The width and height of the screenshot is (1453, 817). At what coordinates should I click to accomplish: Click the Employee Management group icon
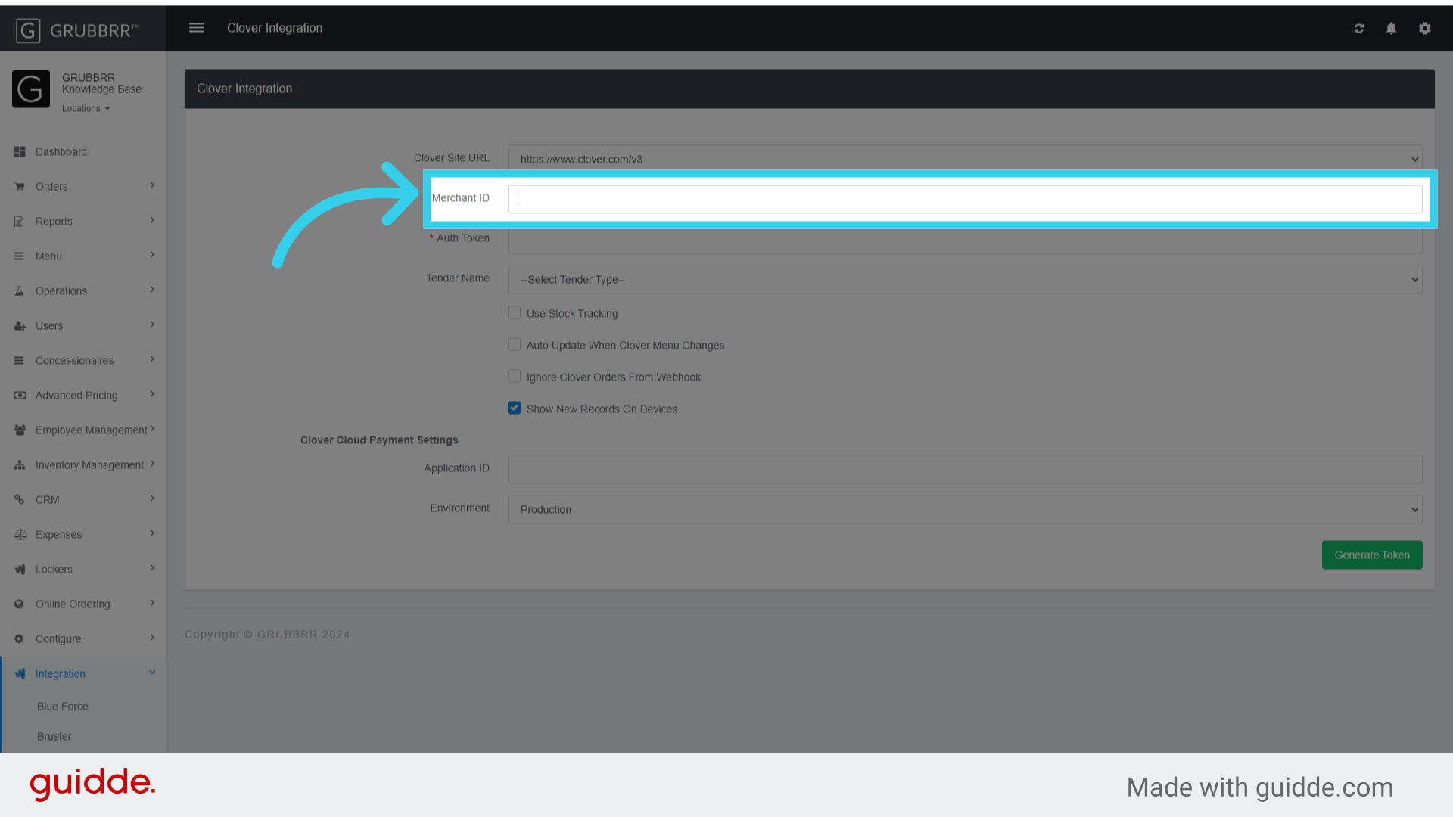coord(20,430)
